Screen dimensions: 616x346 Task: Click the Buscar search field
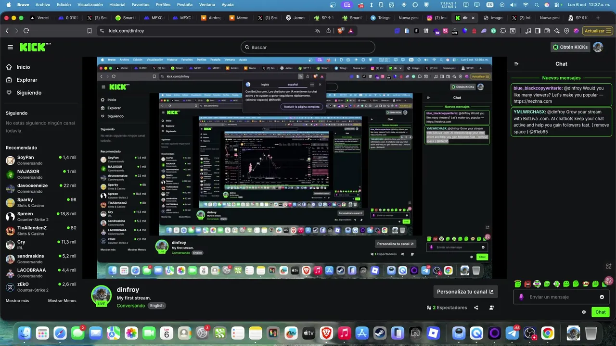coord(308,47)
